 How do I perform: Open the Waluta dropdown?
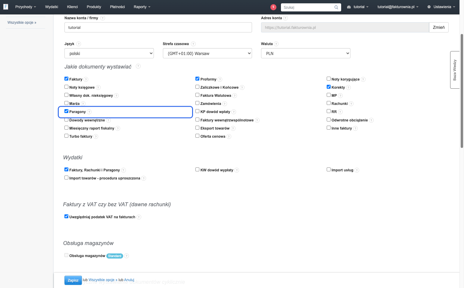click(306, 53)
